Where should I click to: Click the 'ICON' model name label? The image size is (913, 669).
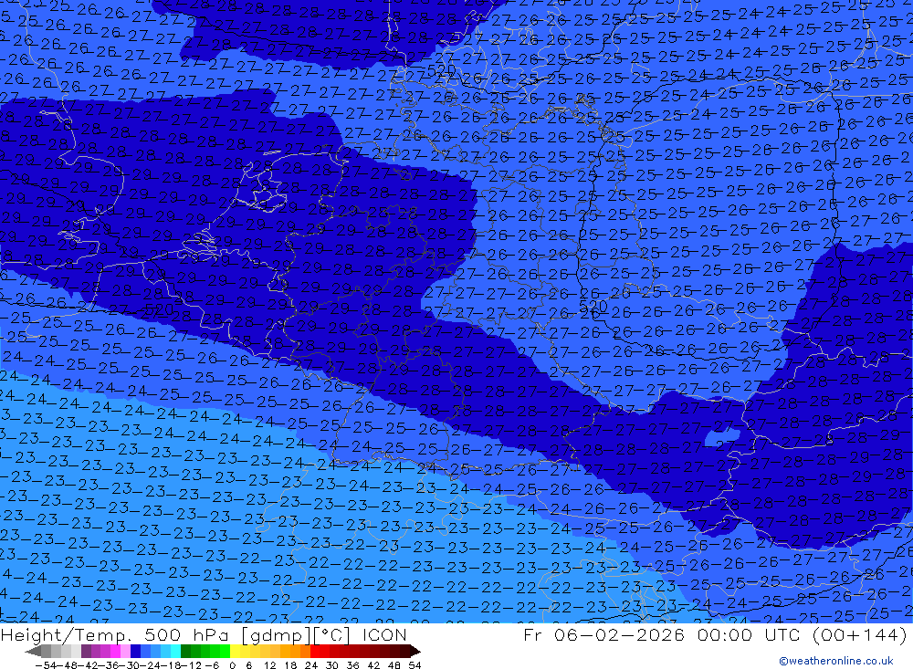point(384,634)
